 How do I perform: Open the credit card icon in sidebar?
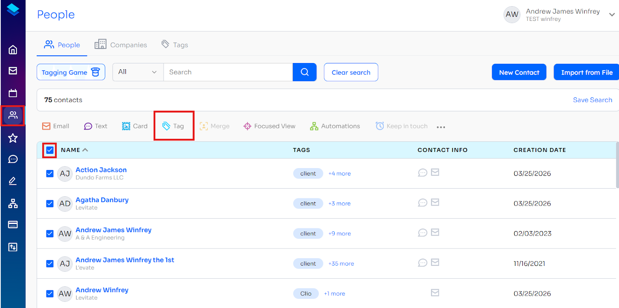13,225
